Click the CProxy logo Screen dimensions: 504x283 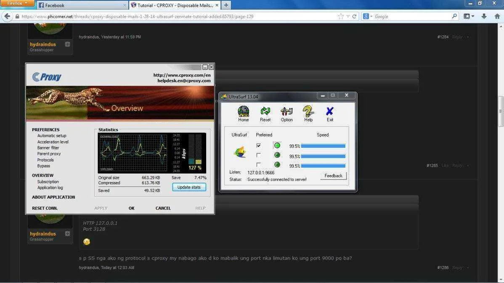47,77
